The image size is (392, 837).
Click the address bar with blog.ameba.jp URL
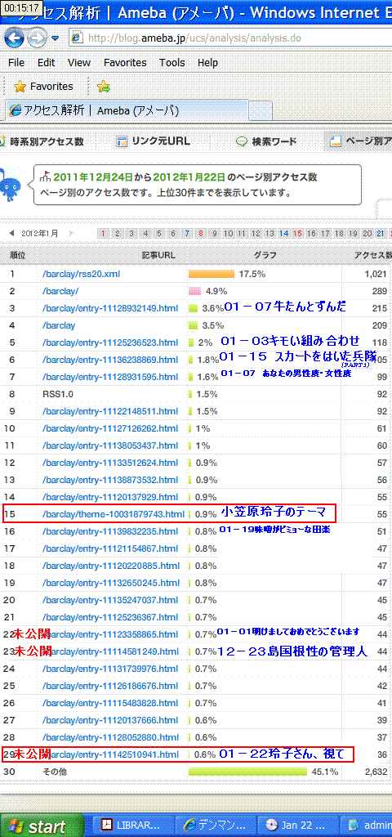point(230,38)
